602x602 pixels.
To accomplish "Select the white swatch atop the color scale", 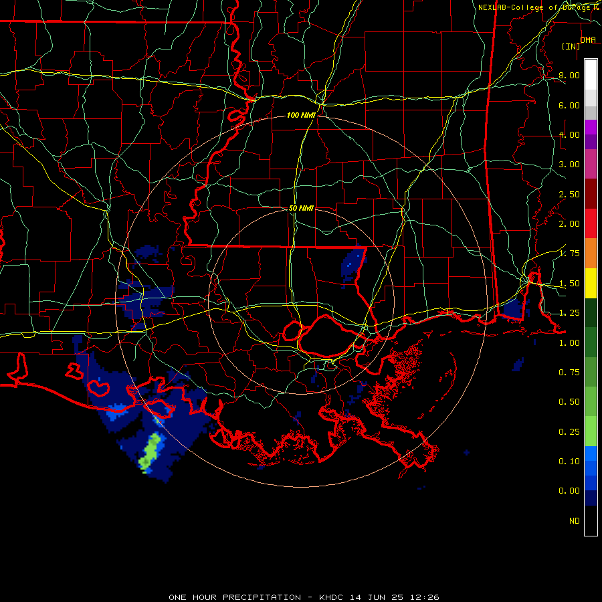I will (591, 74).
